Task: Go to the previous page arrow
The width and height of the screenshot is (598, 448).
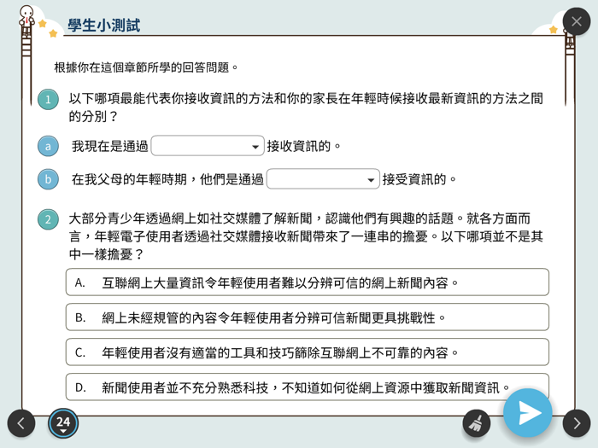Action: [x=21, y=423]
